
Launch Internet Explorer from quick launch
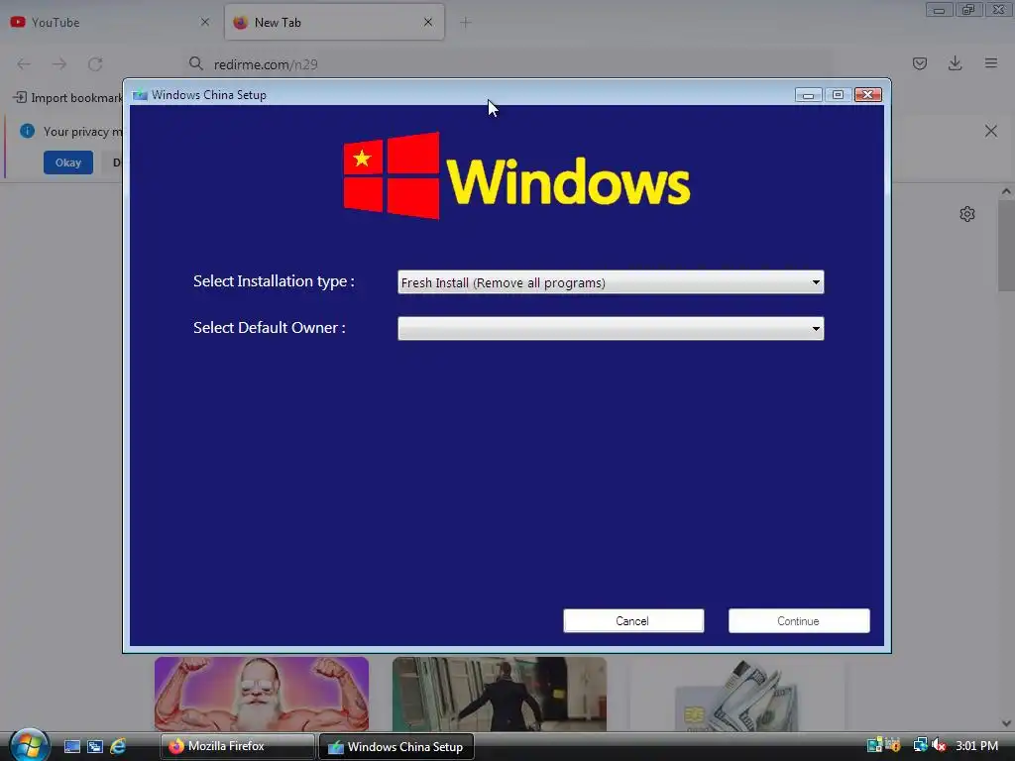(x=118, y=747)
